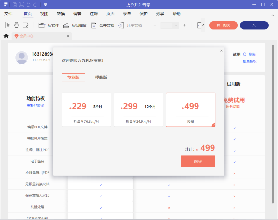Click the save icon in the title bar
278x220 pixels.
coord(15,5)
